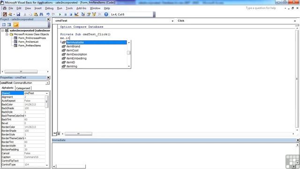
Task: Open the Insert menu
Action: (x=38, y=8)
